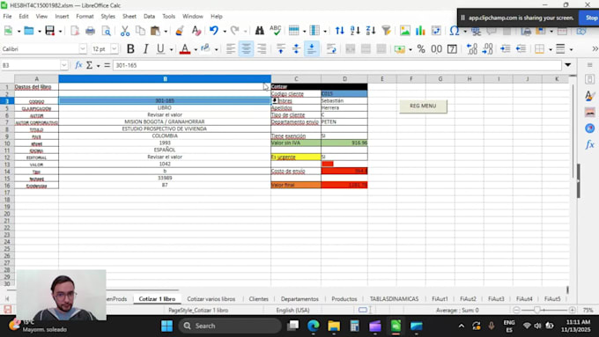
Task: Stop the Clipchamp screen sharing
Action: tap(591, 18)
